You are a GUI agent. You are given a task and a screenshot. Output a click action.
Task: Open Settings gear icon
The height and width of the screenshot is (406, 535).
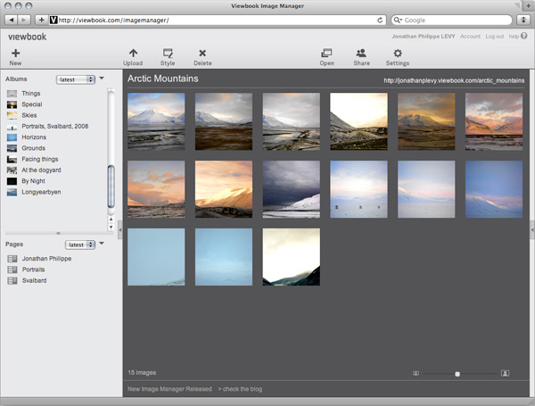tap(398, 53)
